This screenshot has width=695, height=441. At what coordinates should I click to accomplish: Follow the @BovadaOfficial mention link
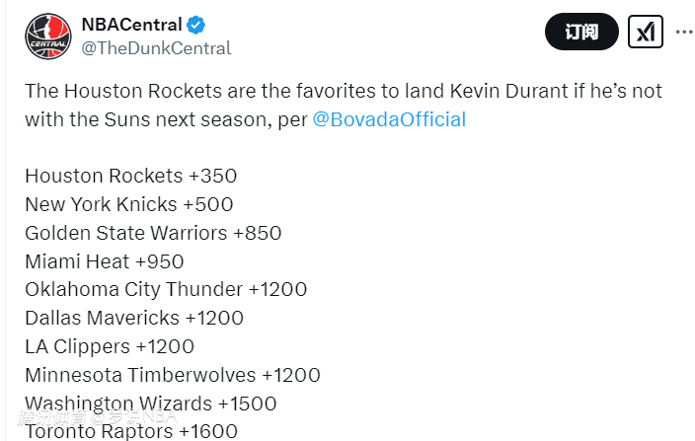click(389, 119)
